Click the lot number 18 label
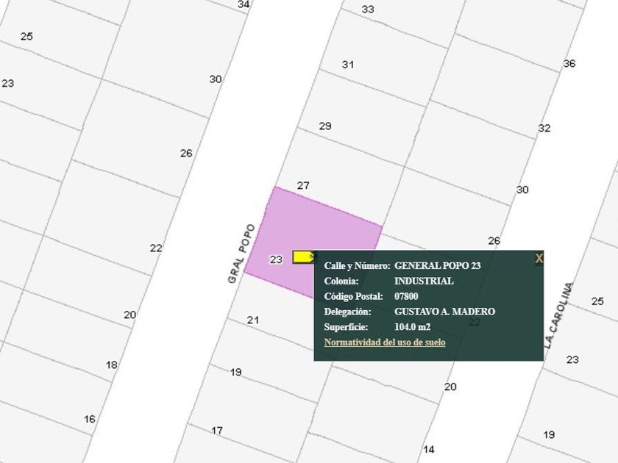Image resolution: width=618 pixels, height=463 pixels. pyautogui.click(x=112, y=365)
